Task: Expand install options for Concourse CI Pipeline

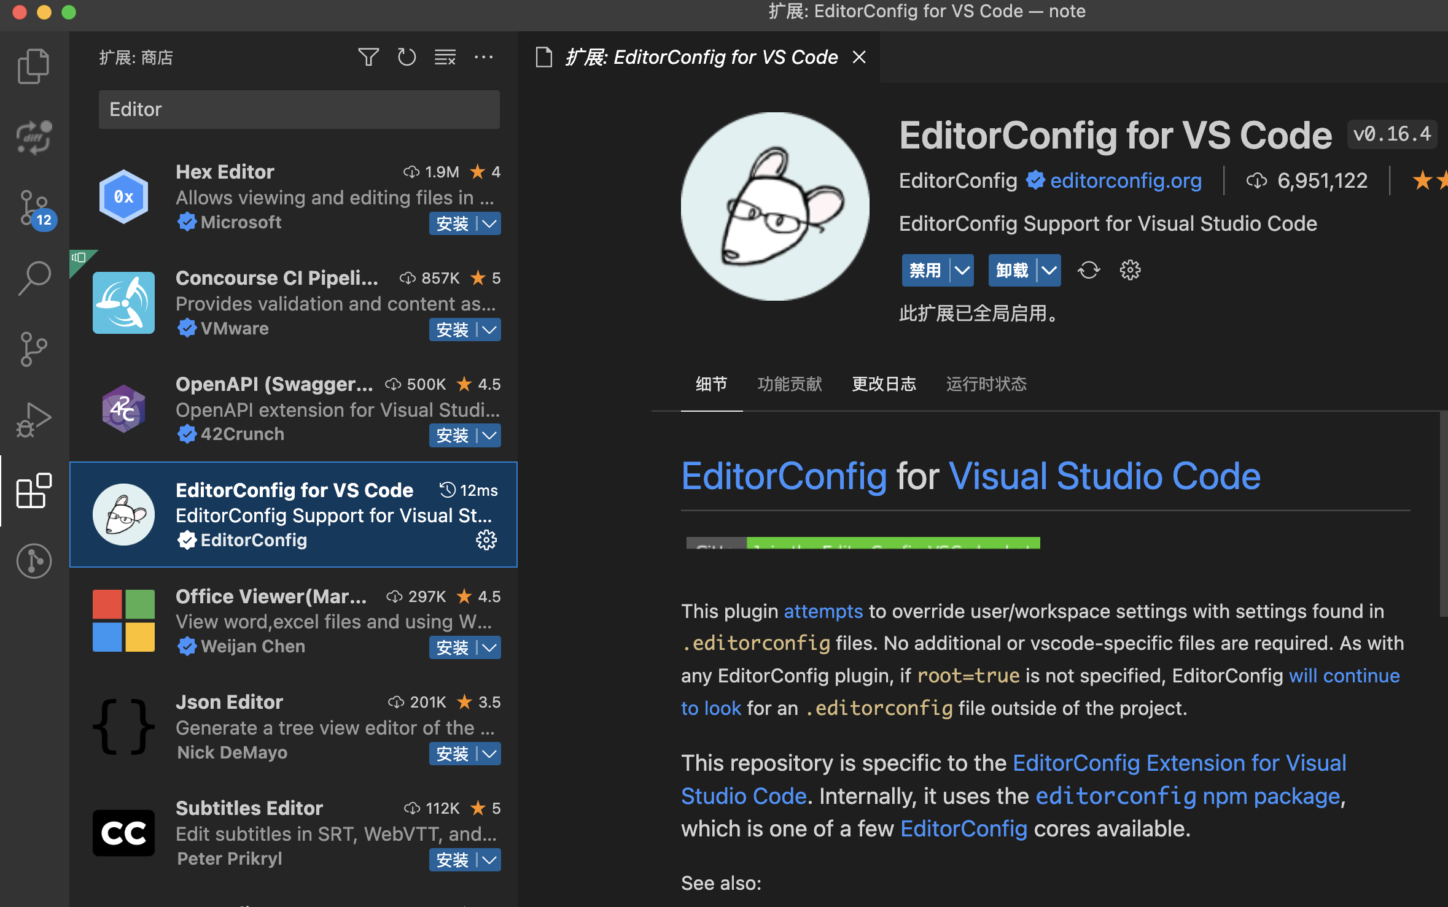Action: point(489,330)
